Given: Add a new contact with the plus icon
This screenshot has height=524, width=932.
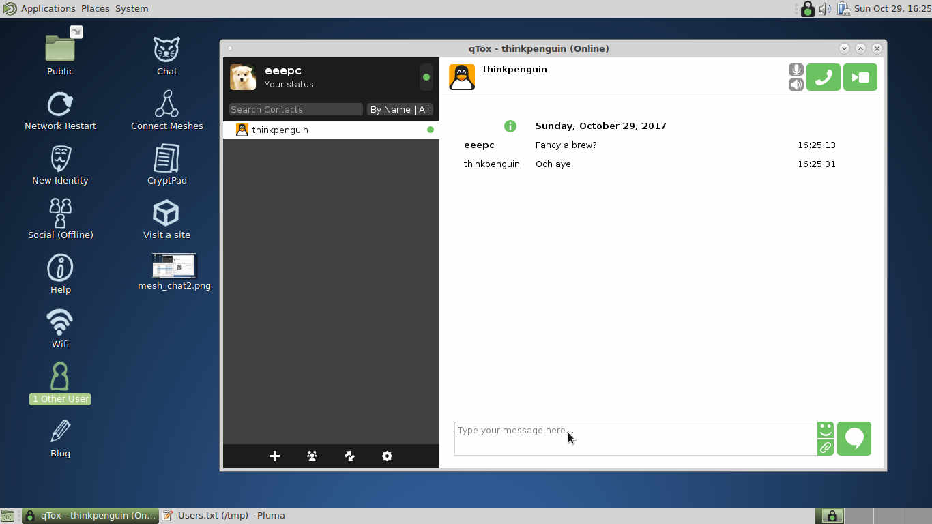Looking at the screenshot, I should click(x=274, y=456).
